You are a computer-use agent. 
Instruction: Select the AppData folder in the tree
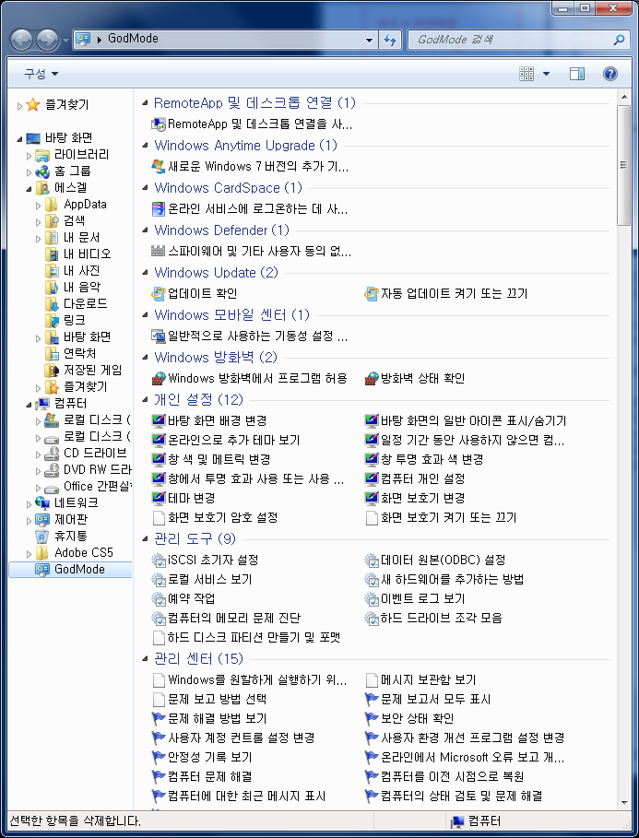(x=85, y=204)
